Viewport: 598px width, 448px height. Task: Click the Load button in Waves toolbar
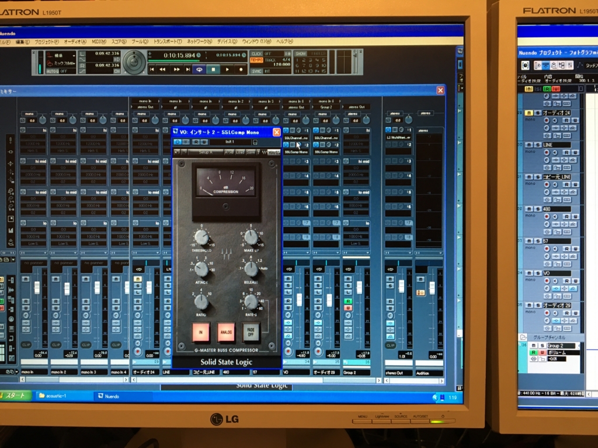pyautogui.click(x=240, y=152)
